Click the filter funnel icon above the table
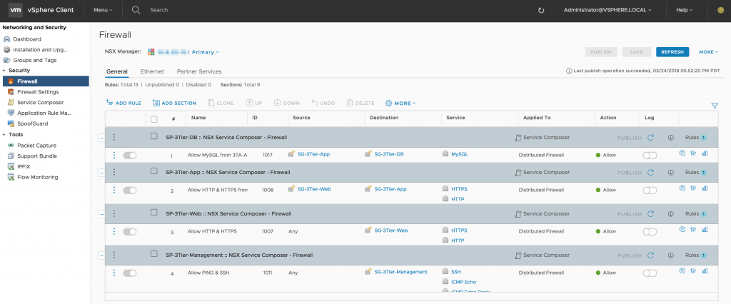Image resolution: width=731 pixels, height=304 pixels. click(x=714, y=106)
